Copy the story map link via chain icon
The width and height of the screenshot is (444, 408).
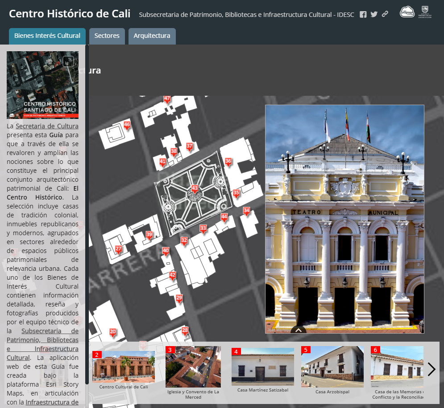coord(385,14)
